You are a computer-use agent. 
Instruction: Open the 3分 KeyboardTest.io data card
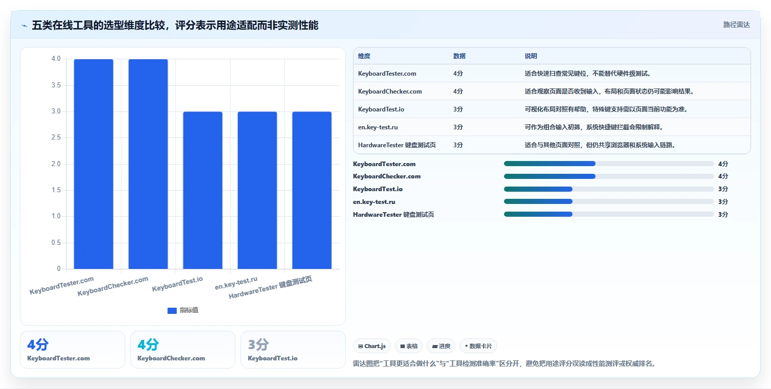tap(293, 350)
